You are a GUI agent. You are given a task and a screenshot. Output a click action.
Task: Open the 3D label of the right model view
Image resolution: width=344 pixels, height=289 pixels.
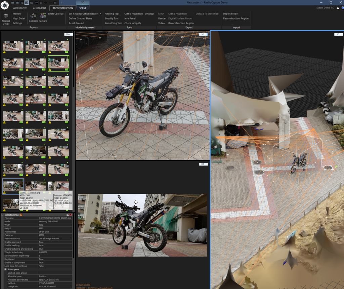point(338,35)
